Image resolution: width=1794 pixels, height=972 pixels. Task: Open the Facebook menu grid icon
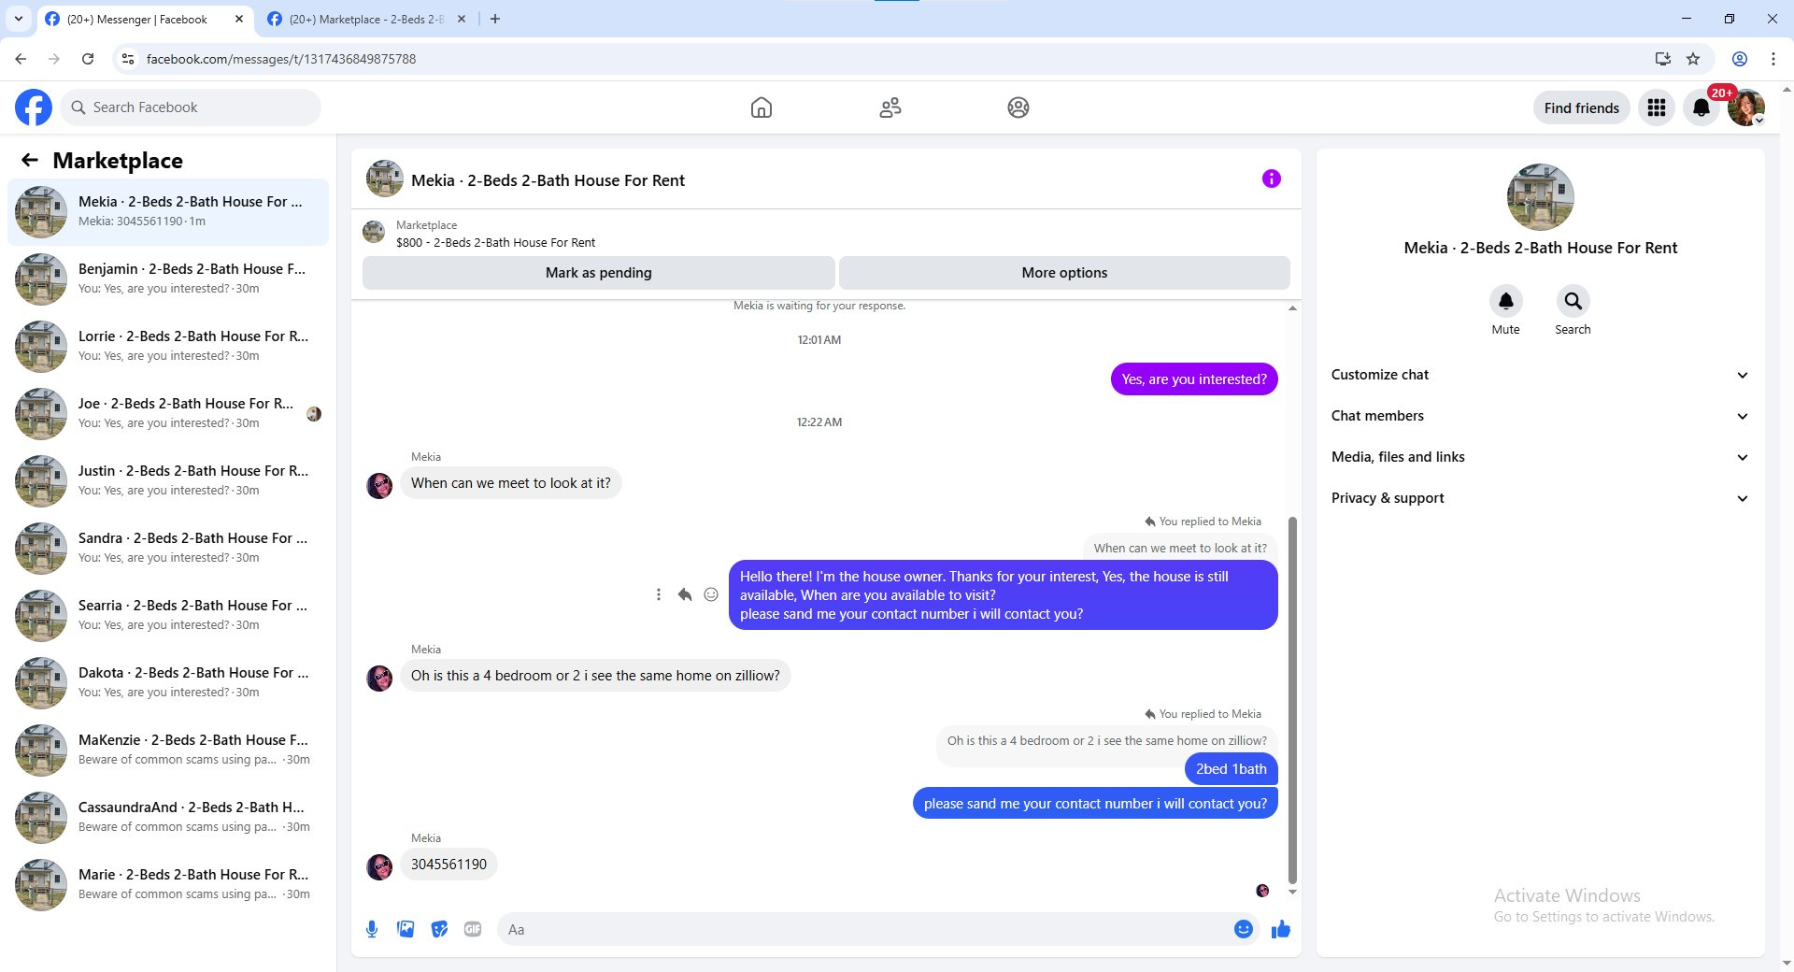pos(1657,107)
